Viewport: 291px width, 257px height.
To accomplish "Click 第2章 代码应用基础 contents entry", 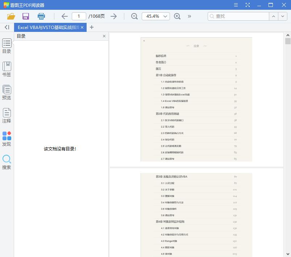I will [x=167, y=114].
